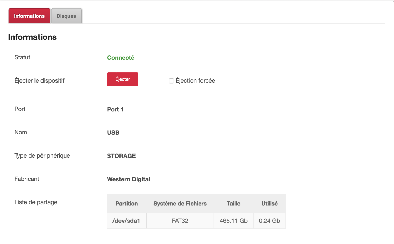
Task: Select the red Informations tab
Action: 29,16
